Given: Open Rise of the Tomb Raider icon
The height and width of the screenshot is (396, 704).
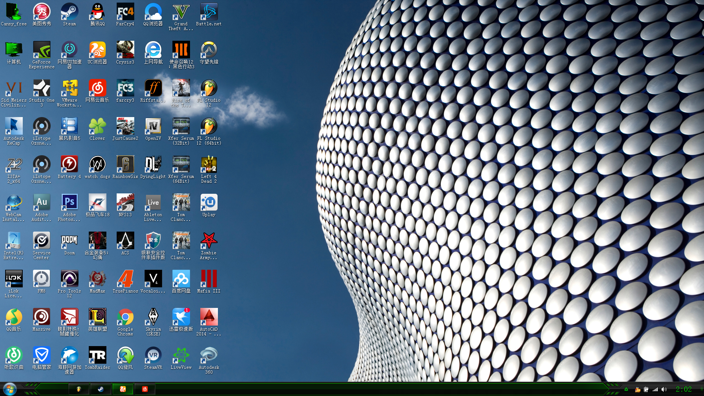Looking at the screenshot, I should [181, 93].
